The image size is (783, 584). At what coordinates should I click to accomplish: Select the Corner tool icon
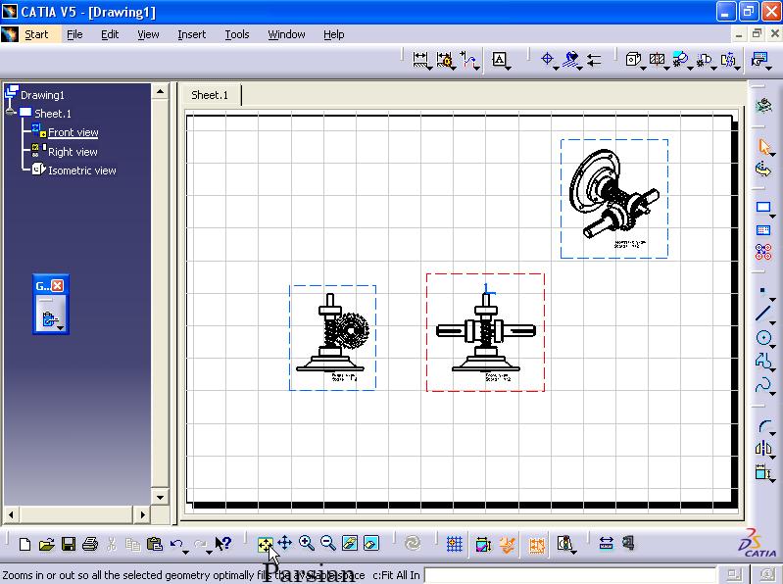pos(764,426)
